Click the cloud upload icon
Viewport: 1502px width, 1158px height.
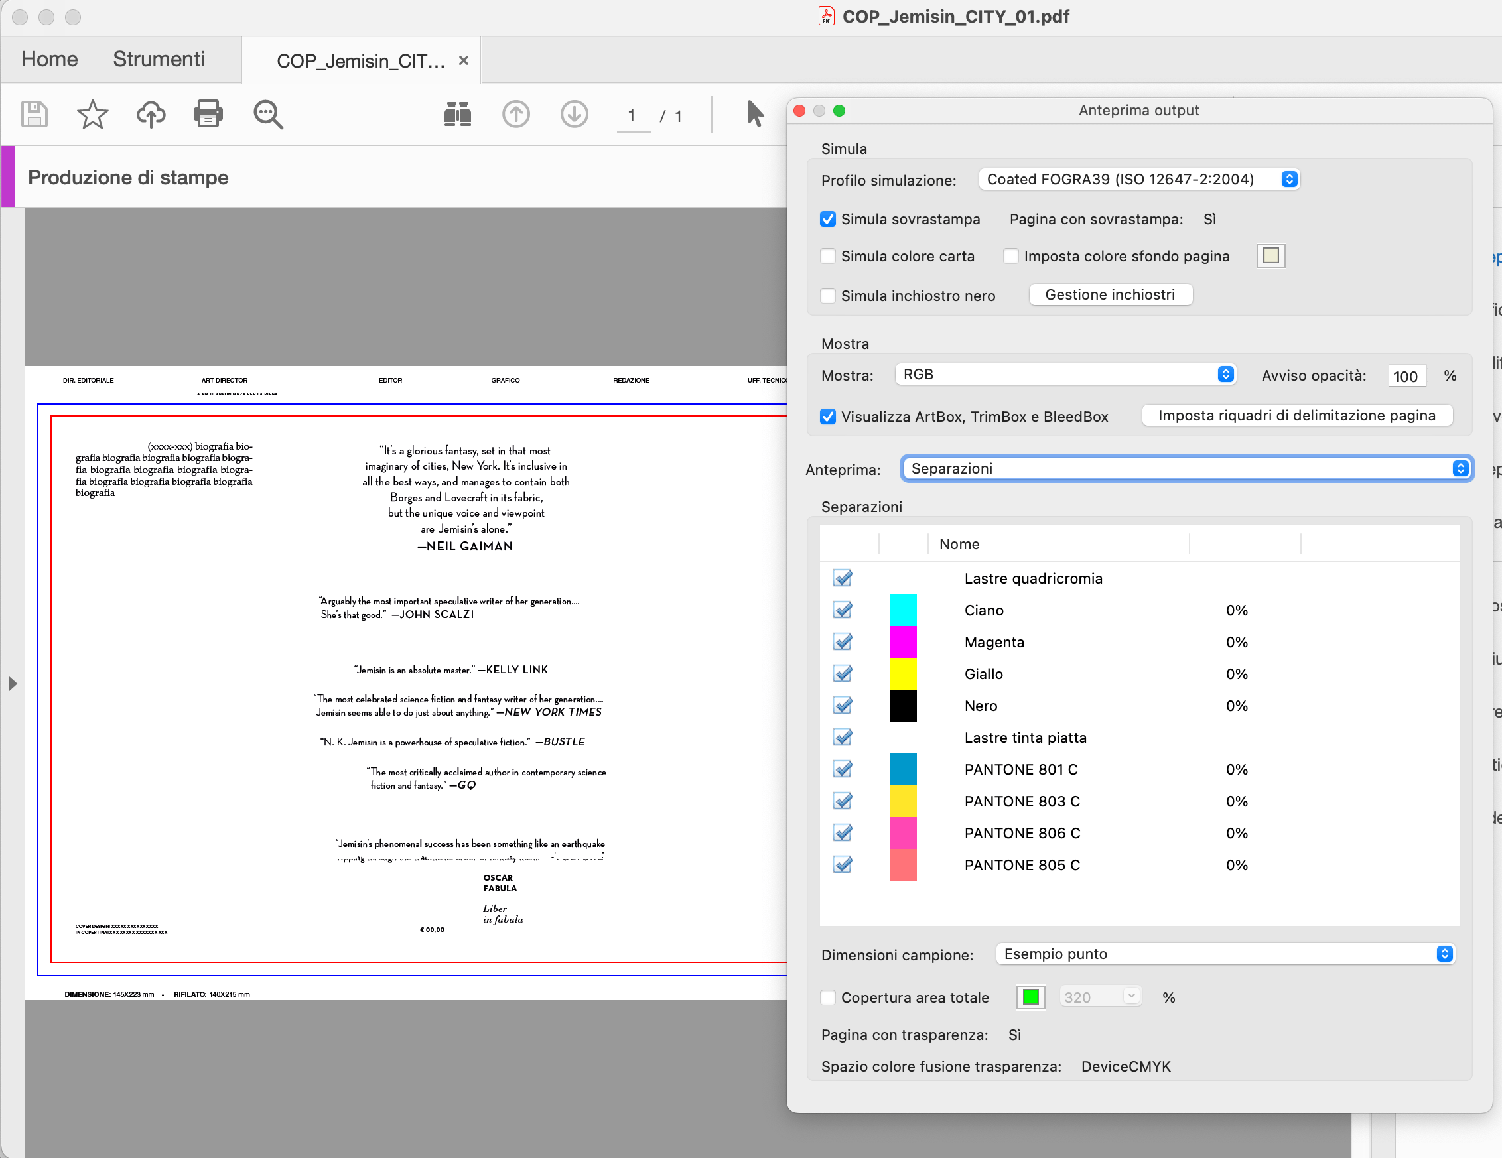pos(151,114)
